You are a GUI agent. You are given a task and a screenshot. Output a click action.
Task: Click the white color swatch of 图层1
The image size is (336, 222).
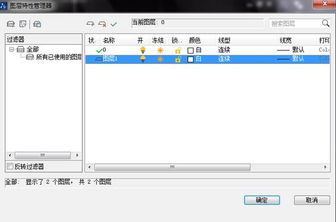190,59
